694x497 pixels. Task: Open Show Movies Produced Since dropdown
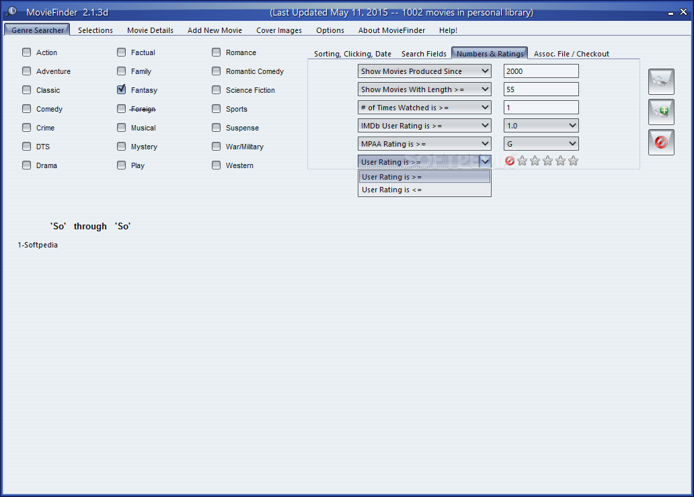point(424,71)
